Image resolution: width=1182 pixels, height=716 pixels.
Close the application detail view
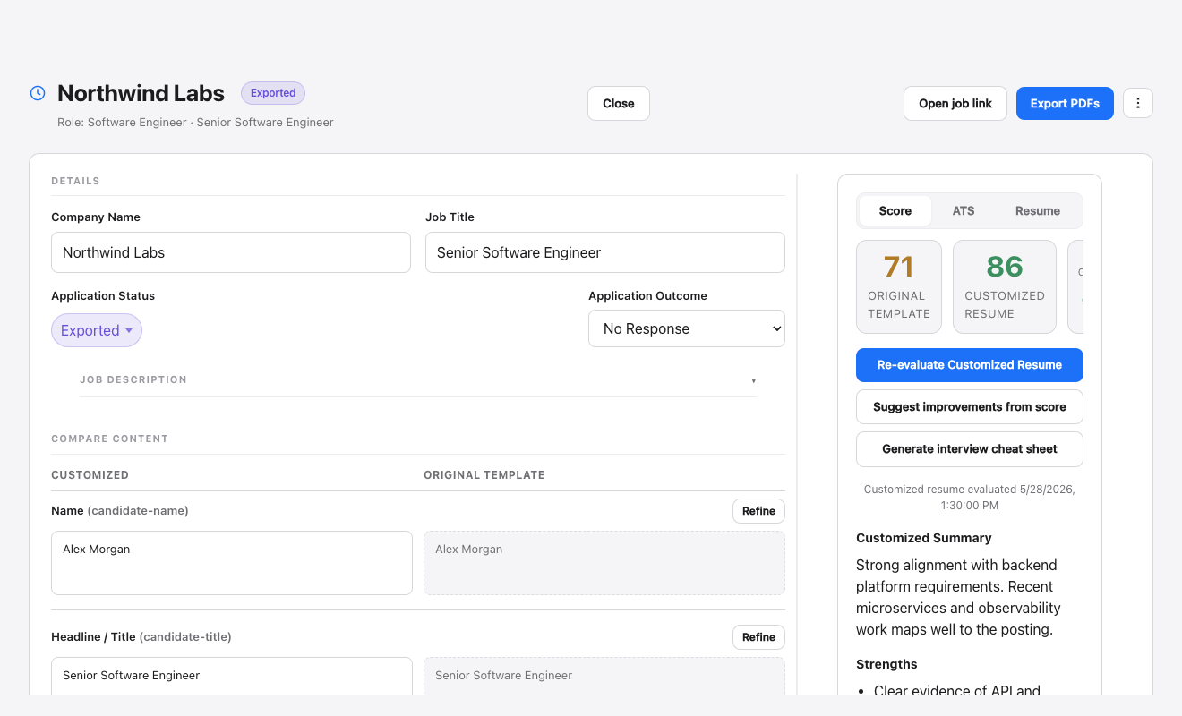619,103
